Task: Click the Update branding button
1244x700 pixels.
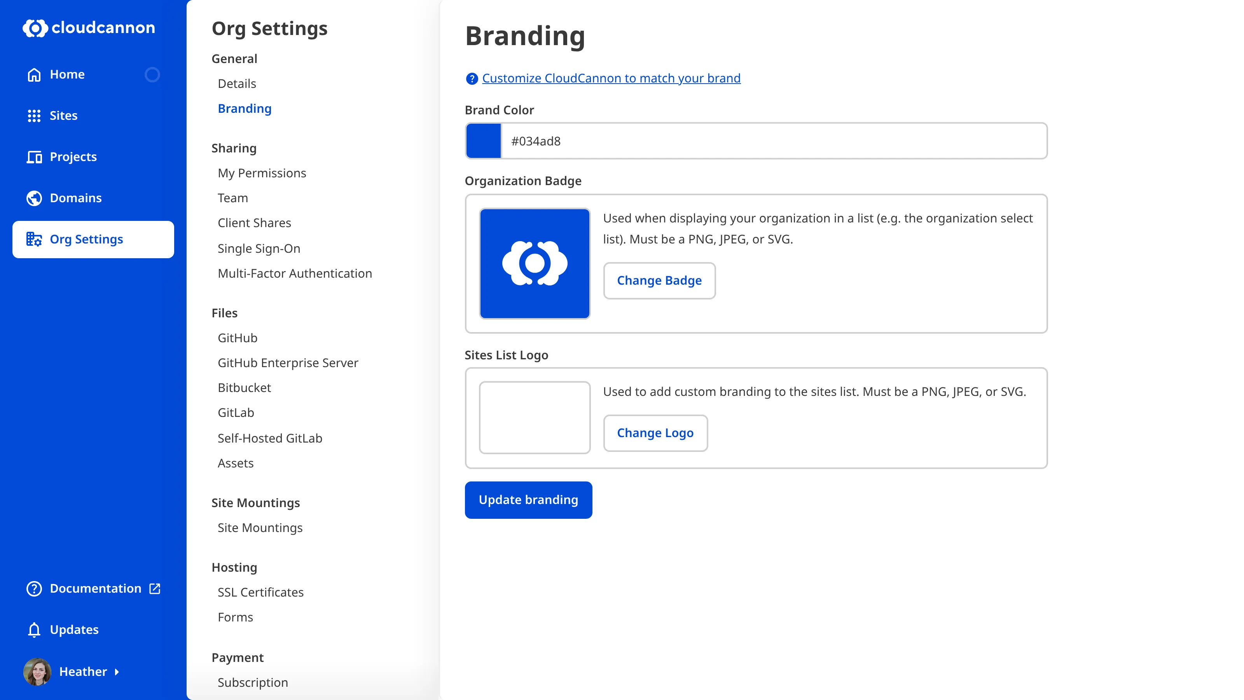Action: [528, 500]
